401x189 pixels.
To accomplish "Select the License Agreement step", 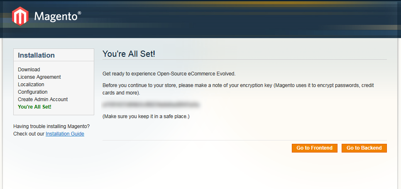I will [x=39, y=77].
